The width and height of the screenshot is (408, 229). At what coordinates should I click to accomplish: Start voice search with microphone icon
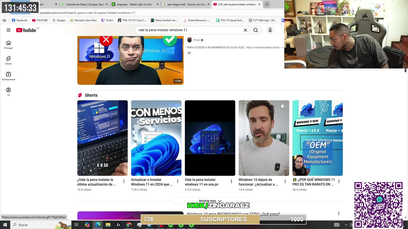click(x=270, y=30)
